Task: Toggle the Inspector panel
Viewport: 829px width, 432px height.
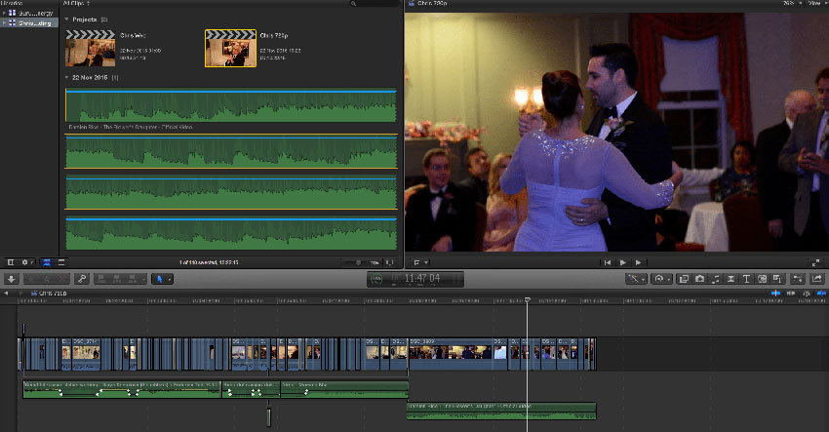Action: (x=798, y=279)
